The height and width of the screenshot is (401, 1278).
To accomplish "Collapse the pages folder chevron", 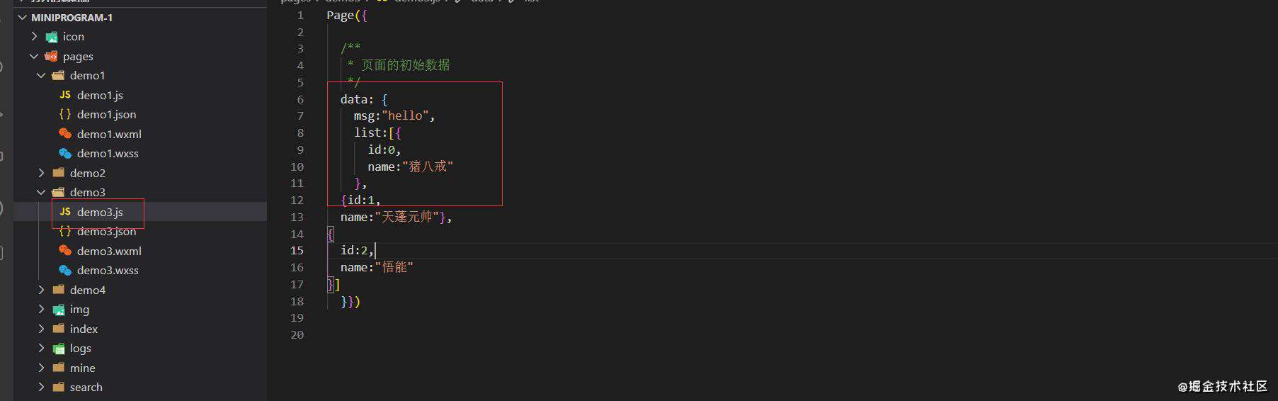I will [34, 56].
